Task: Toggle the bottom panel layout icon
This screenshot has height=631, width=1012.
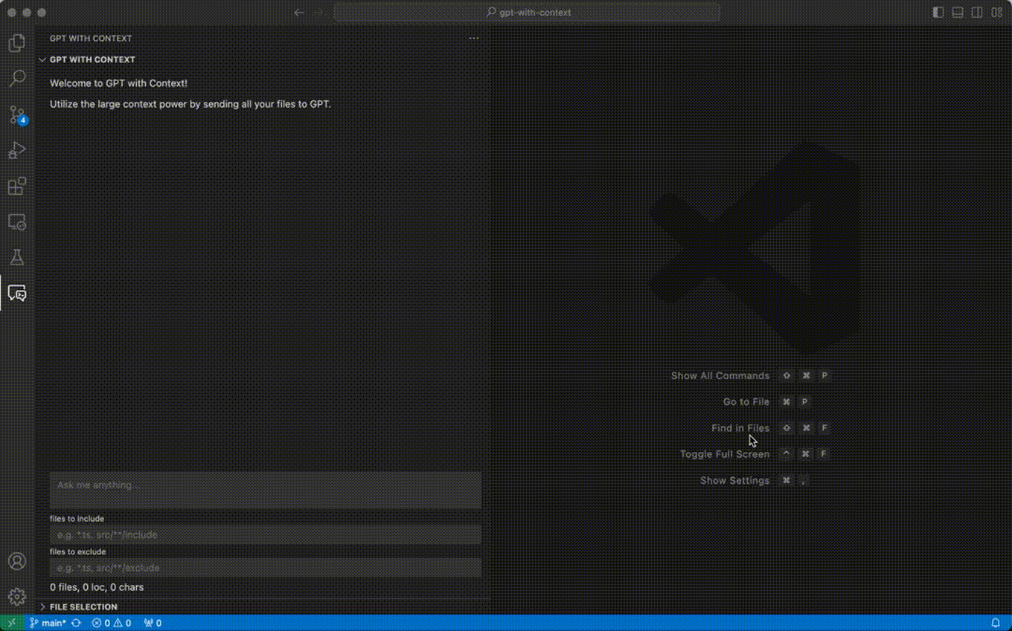Action: point(958,13)
